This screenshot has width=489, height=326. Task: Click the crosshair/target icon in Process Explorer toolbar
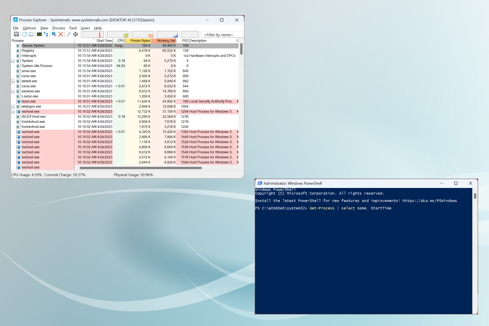pyautogui.click(x=76, y=35)
